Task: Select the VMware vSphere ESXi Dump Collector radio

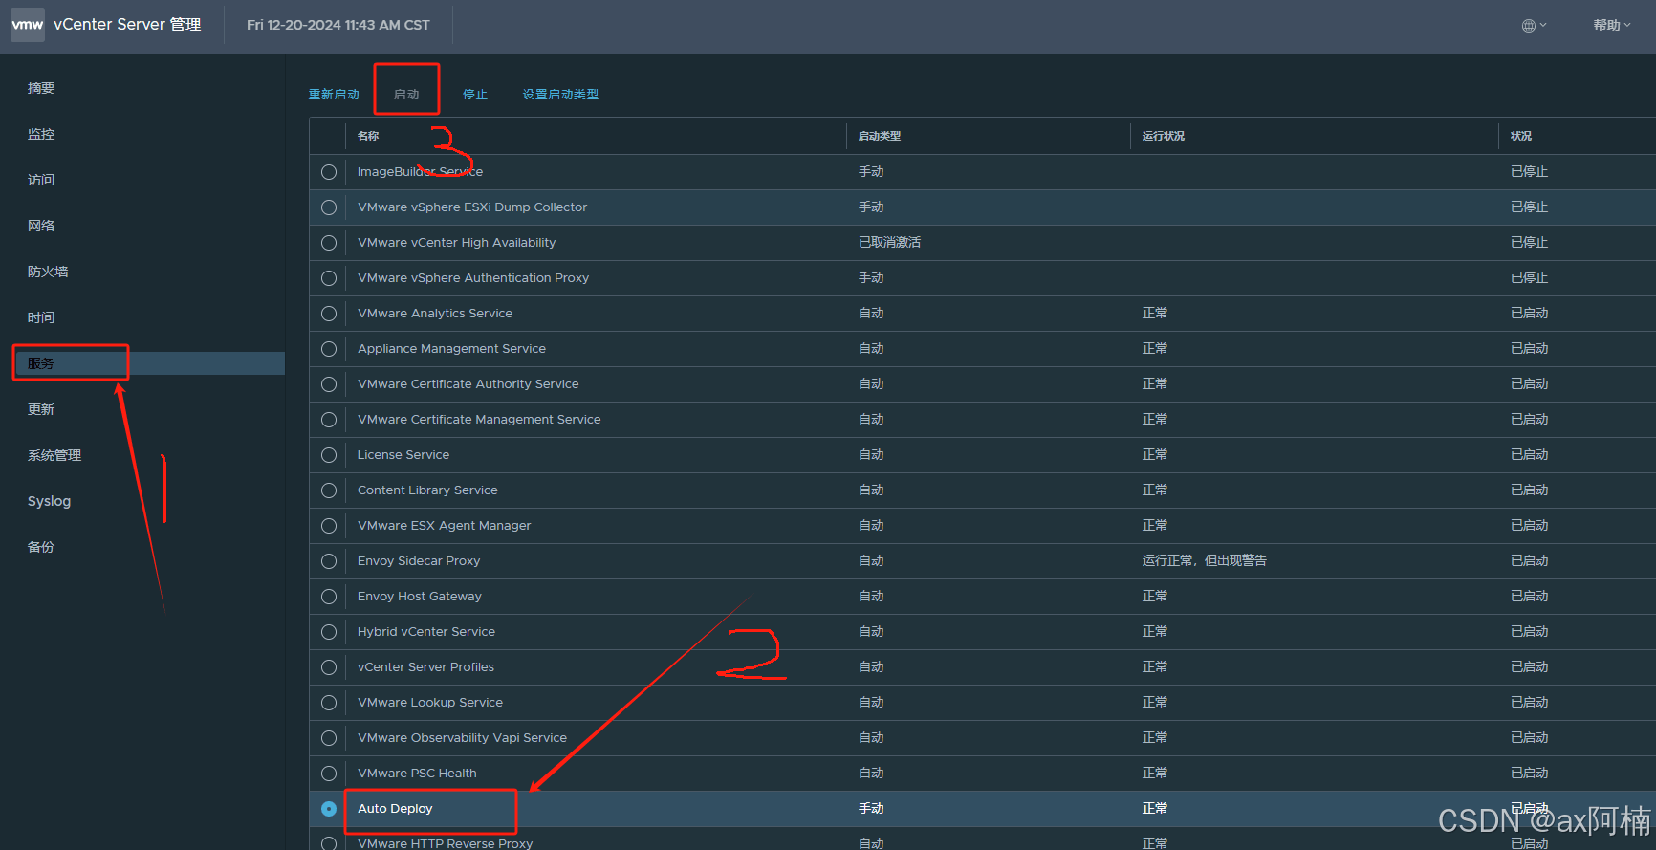Action: (x=329, y=207)
